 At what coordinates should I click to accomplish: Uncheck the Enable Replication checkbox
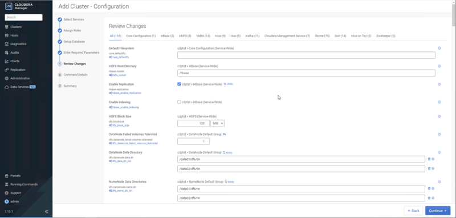pyautogui.click(x=179, y=84)
